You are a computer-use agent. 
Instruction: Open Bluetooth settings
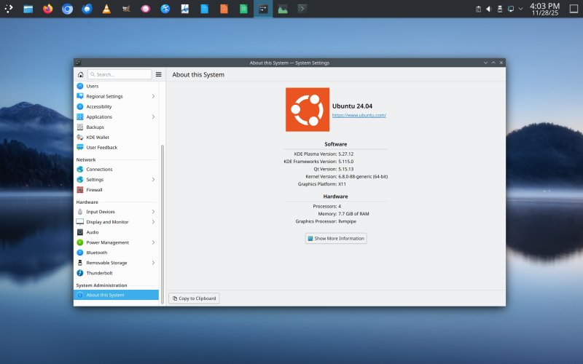coord(96,253)
